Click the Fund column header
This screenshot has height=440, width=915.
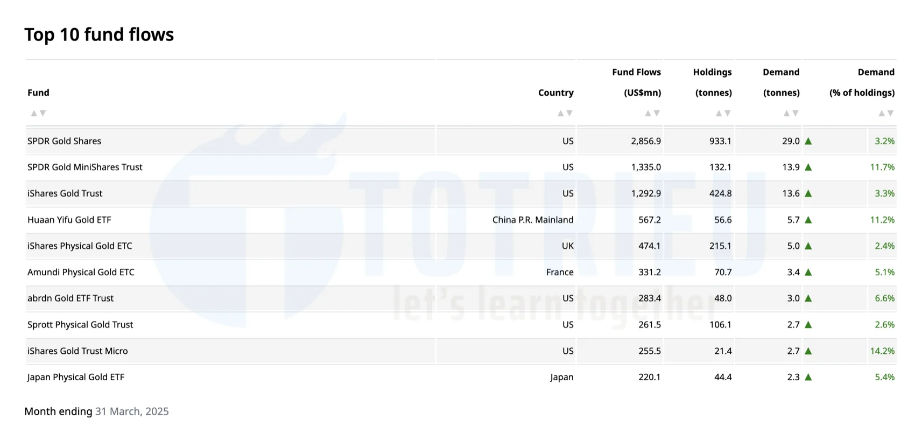pos(38,93)
